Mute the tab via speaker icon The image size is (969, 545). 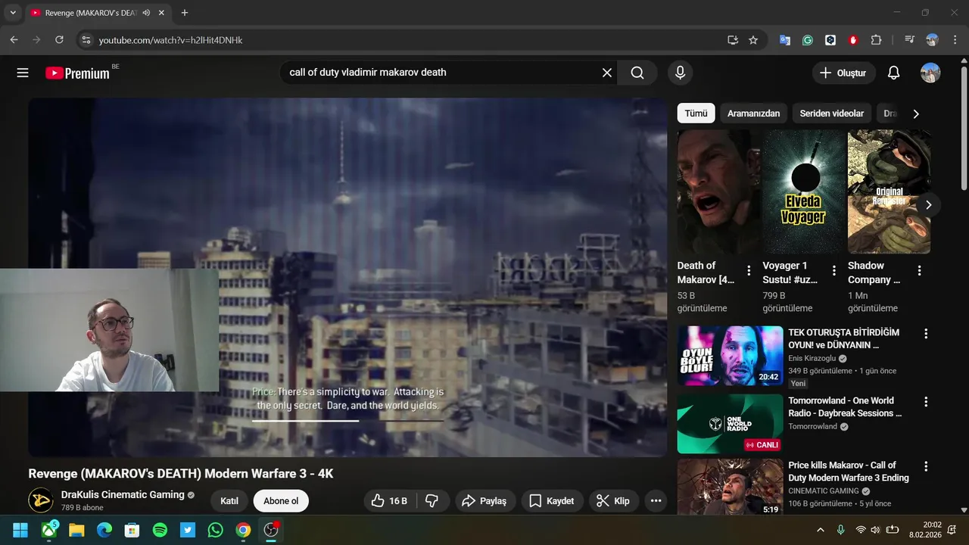(x=146, y=13)
